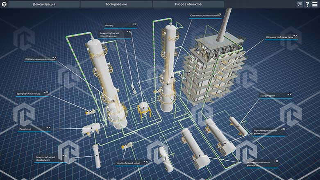This screenshot has height=180, width=320.
Task: Click the furnace chimney stack in 3D view
Action: 225,25
